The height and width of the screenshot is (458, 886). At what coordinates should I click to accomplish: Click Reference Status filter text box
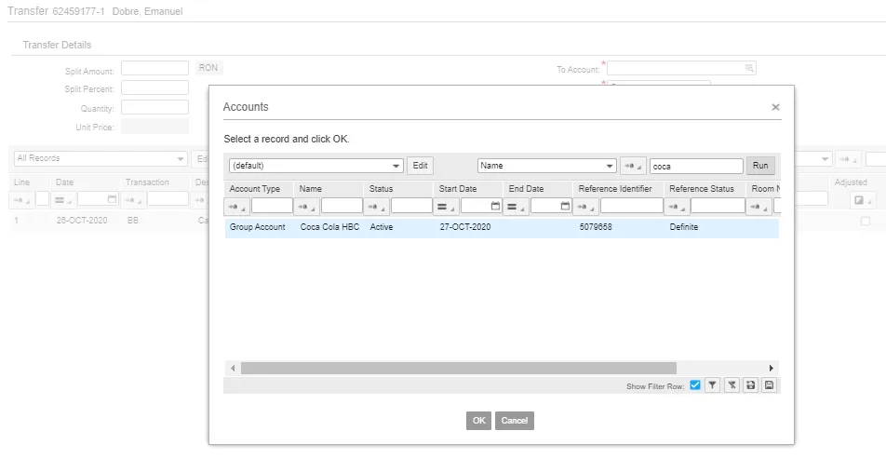718,206
